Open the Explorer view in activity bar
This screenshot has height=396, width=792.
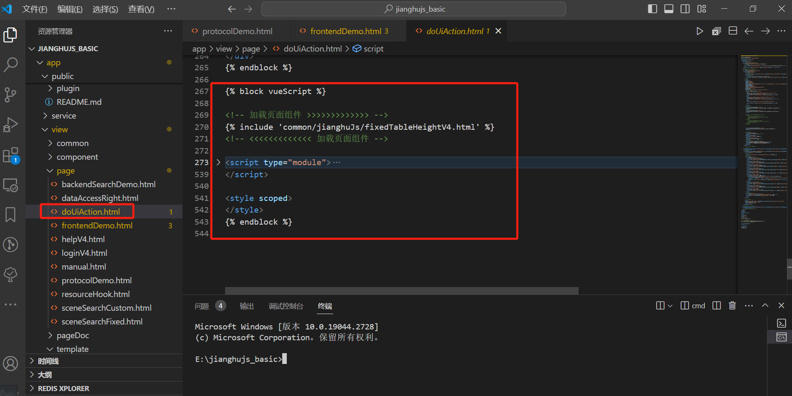coord(10,35)
